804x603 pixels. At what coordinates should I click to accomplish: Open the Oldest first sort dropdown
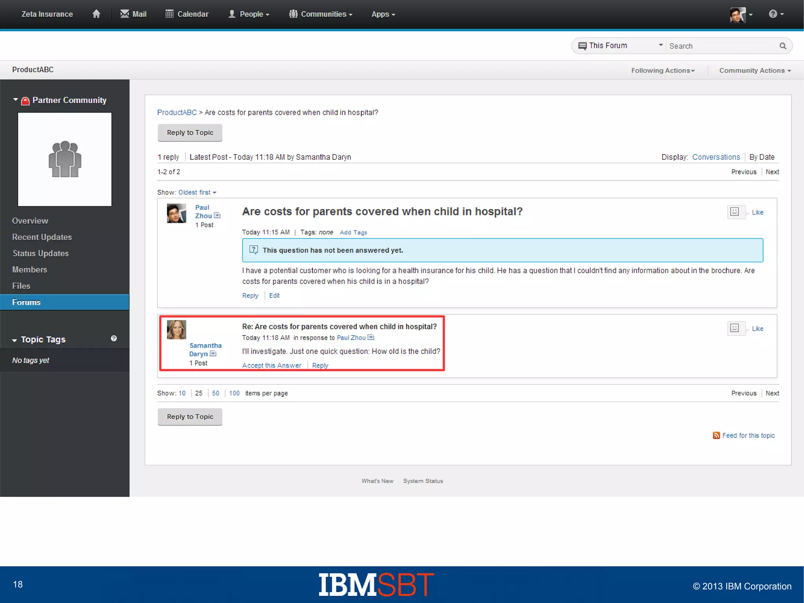[197, 192]
